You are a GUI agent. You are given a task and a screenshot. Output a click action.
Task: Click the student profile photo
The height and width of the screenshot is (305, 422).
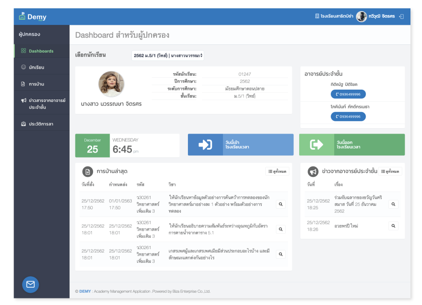coord(111,84)
